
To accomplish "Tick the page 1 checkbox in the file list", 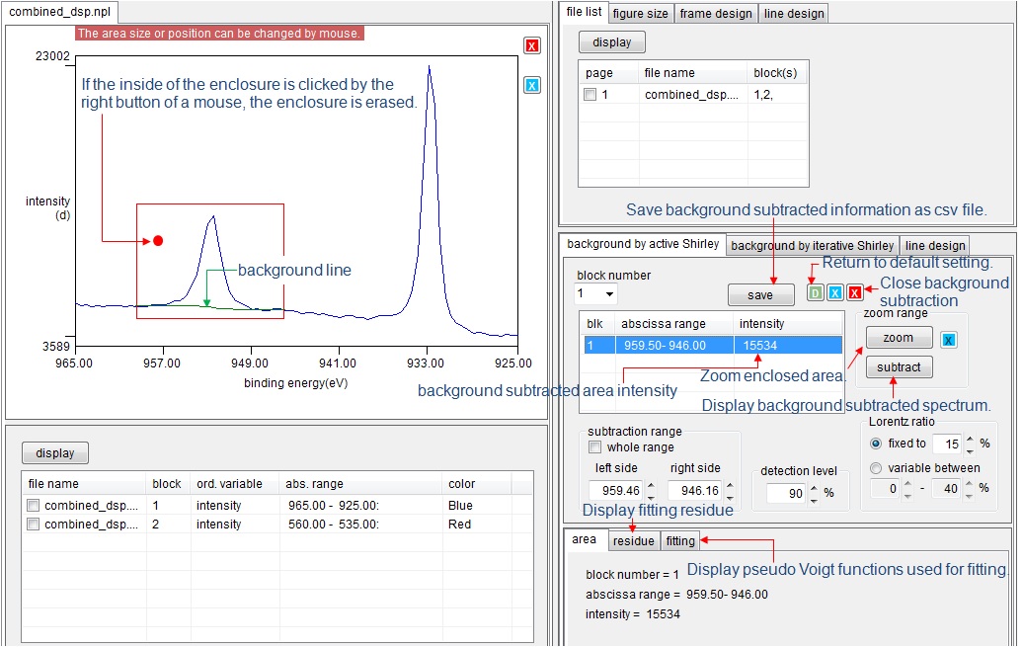I will tap(590, 95).
